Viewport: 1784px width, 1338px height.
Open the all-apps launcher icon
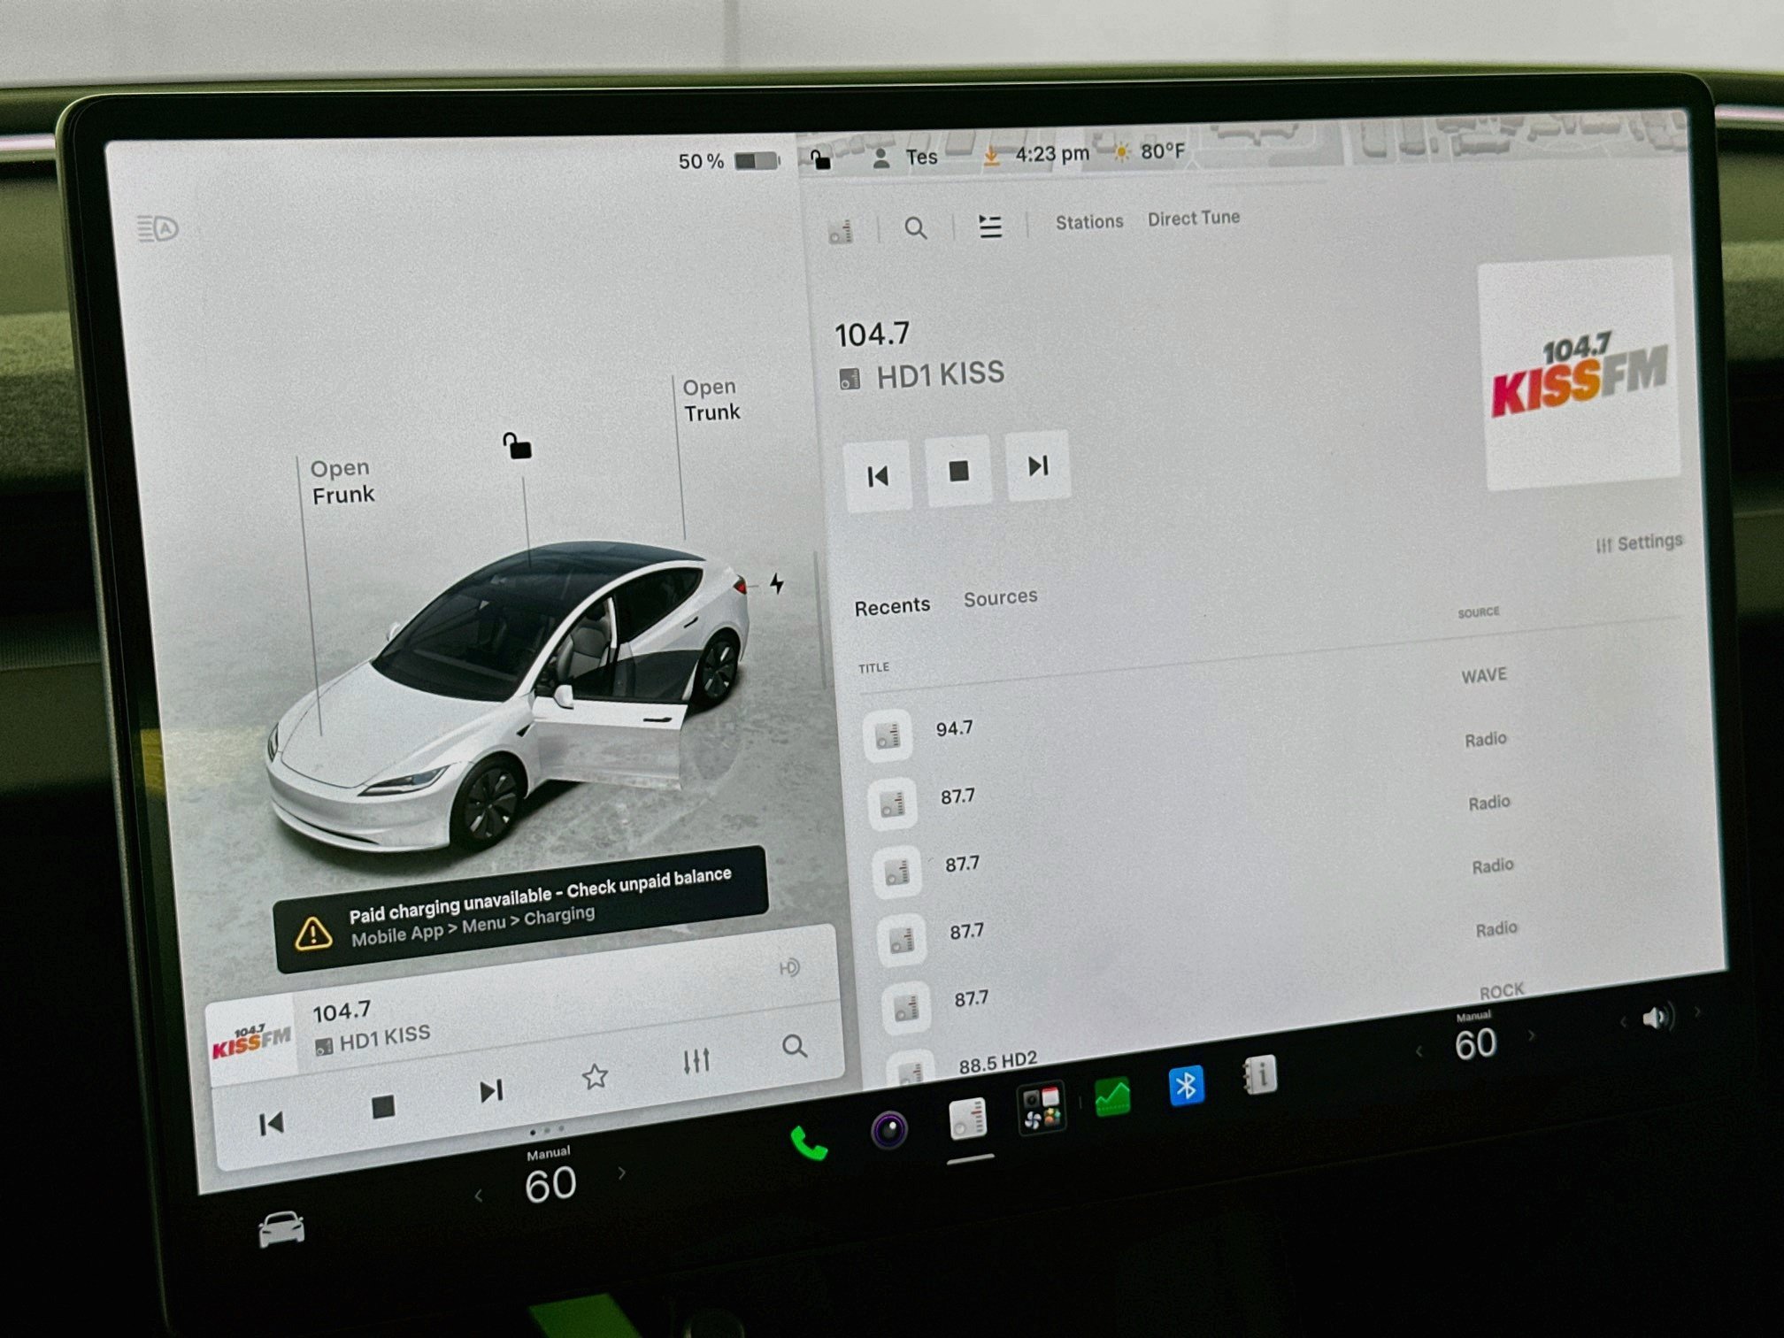click(x=1041, y=1108)
